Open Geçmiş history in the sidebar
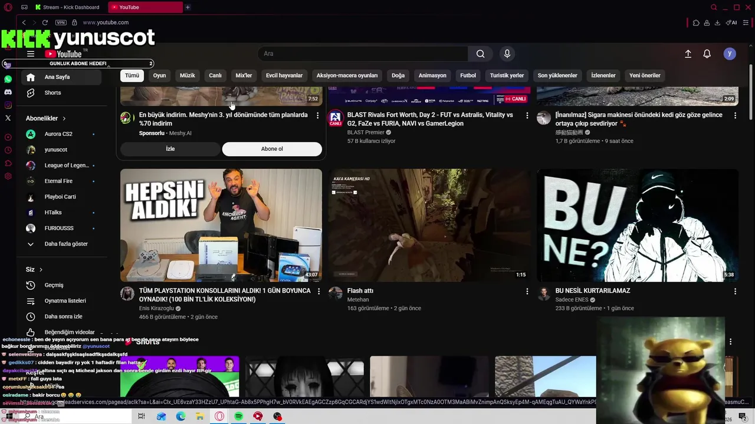Screen dimensions: 755x424 pyautogui.click(x=62, y=285)
